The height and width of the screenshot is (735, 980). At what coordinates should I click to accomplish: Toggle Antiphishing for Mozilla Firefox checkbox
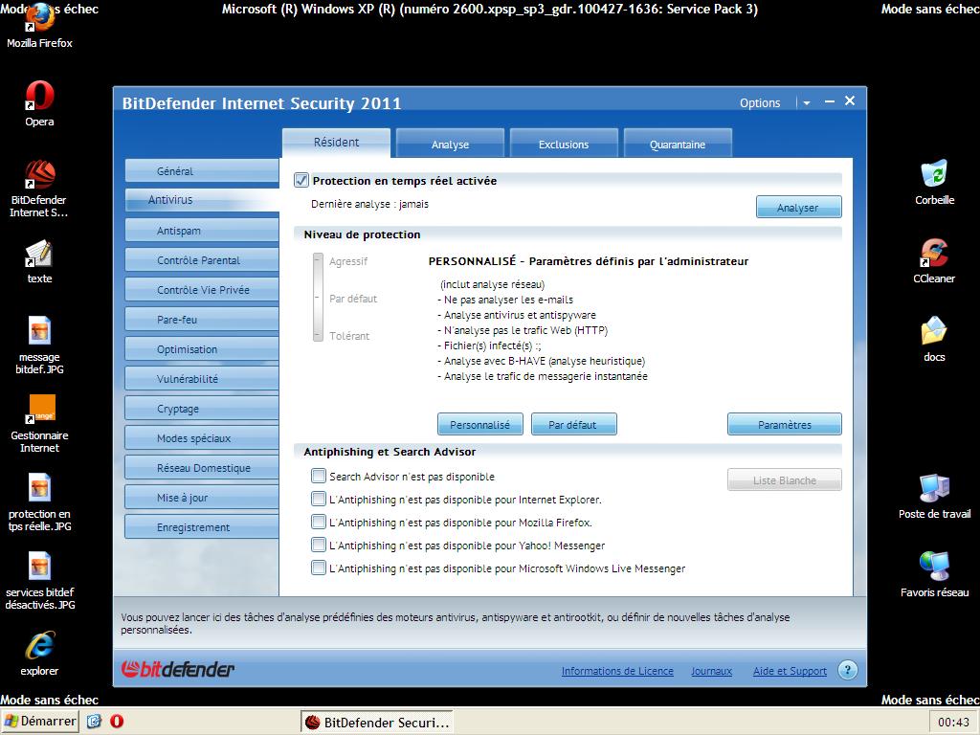[x=319, y=522]
